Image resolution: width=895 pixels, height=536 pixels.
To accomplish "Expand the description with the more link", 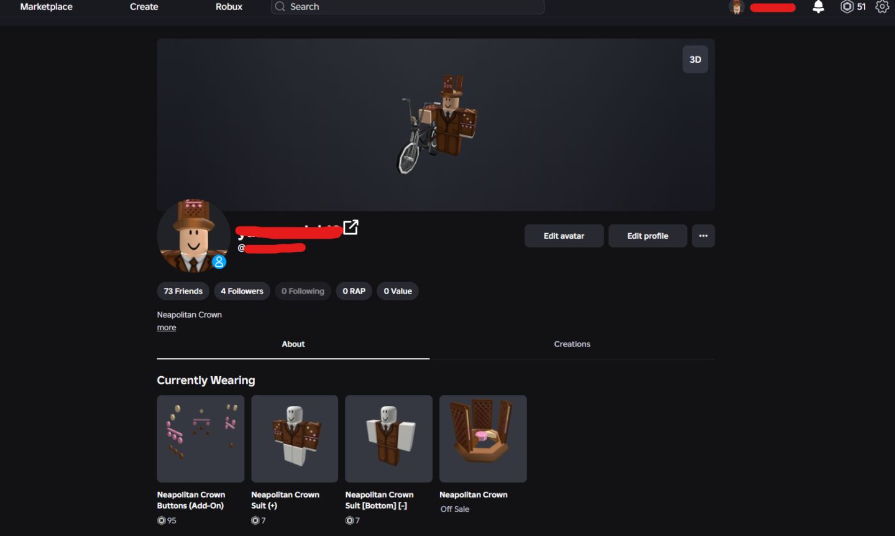I will 167,328.
